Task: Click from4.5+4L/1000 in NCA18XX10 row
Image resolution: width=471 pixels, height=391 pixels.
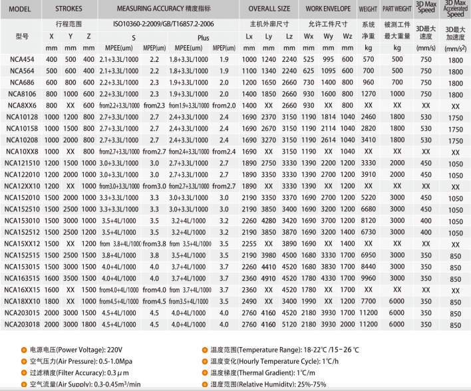Action: tap(119, 301)
